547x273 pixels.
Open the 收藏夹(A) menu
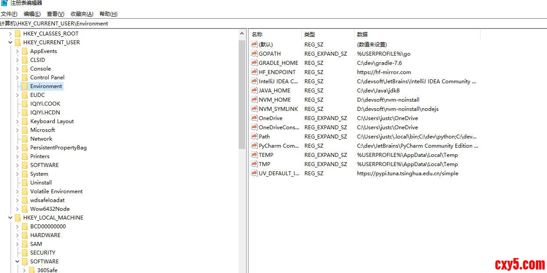tap(82, 14)
